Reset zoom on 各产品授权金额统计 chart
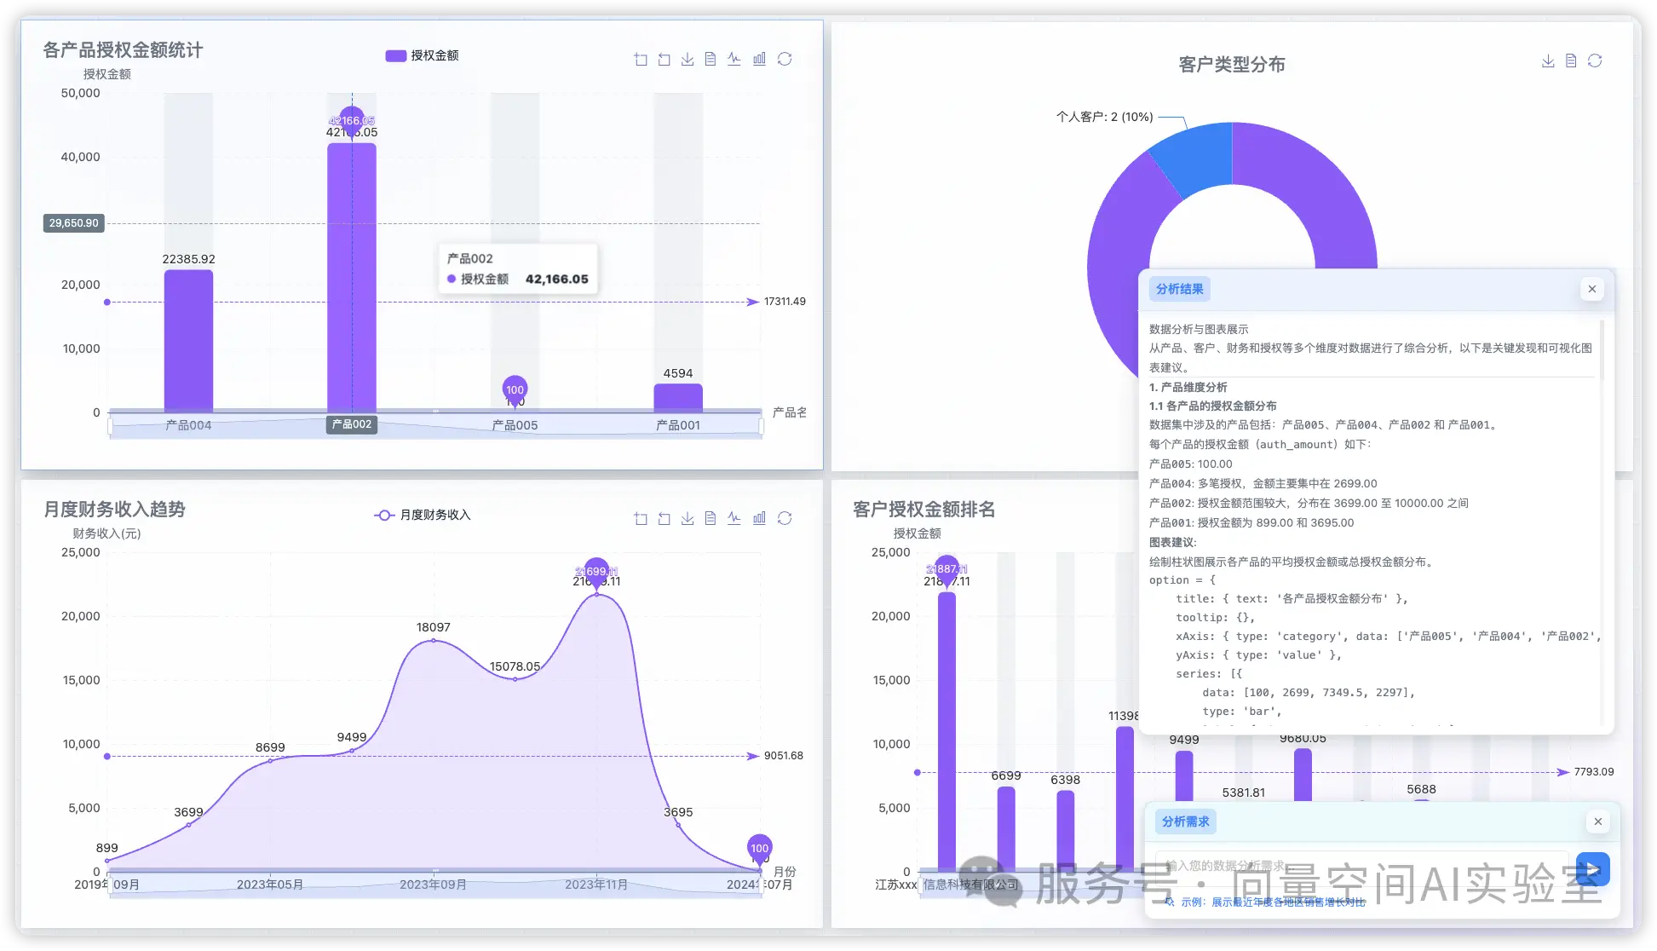This screenshot has width=1657, height=951. pos(665,58)
